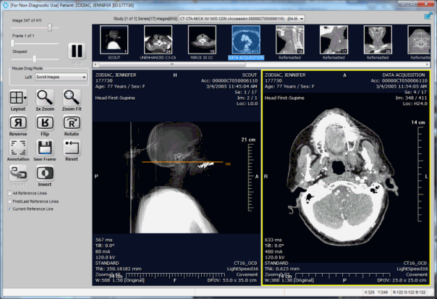Flip the image vertically
437x299 pixels.
click(x=45, y=123)
